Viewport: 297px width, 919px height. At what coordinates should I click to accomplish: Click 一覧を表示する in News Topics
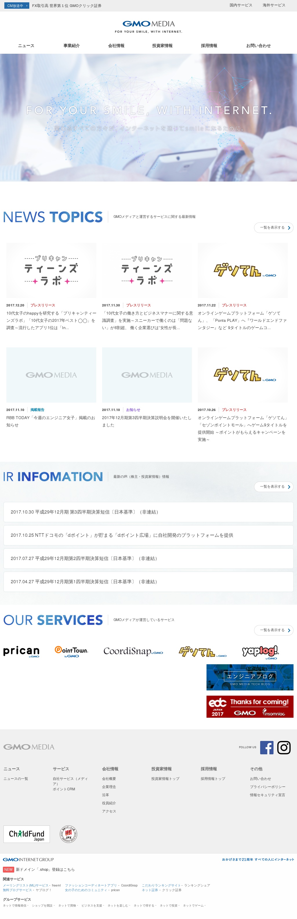pyautogui.click(x=274, y=228)
